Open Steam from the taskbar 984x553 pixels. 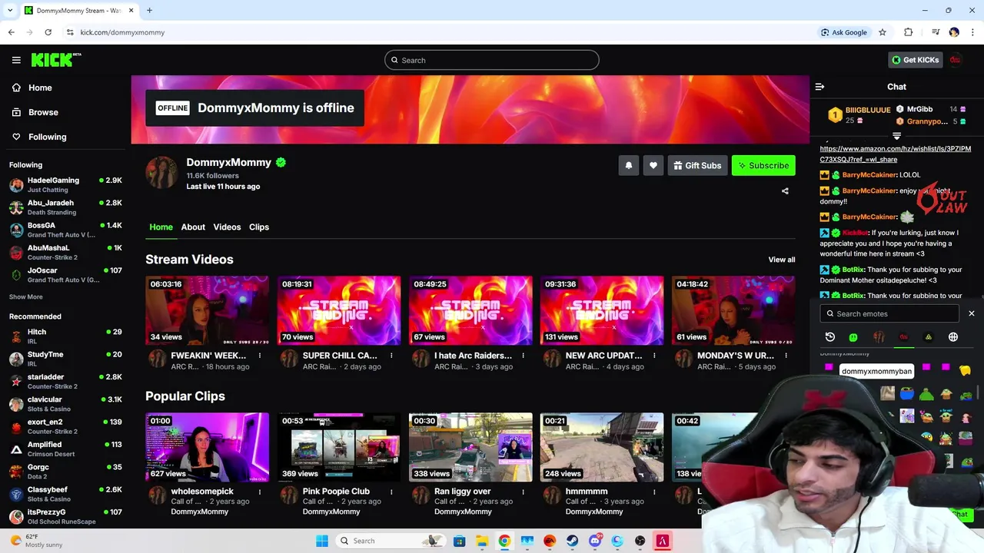[x=573, y=541]
